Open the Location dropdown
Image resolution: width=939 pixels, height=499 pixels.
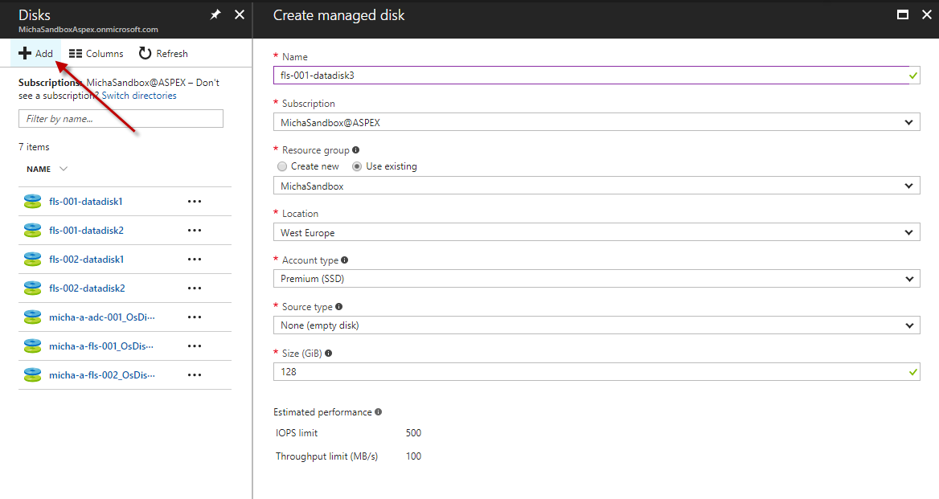pyautogui.click(x=597, y=232)
